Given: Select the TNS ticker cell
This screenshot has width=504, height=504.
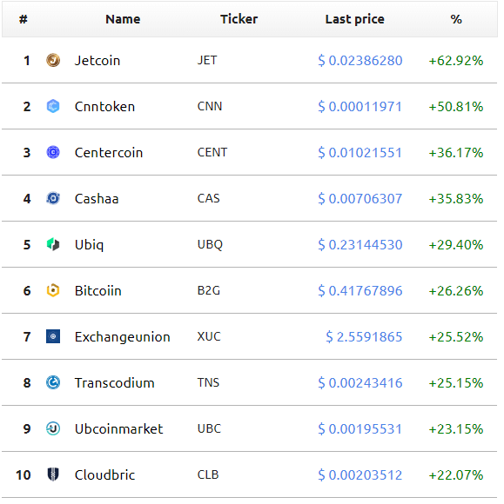Looking at the screenshot, I should 208,382.
